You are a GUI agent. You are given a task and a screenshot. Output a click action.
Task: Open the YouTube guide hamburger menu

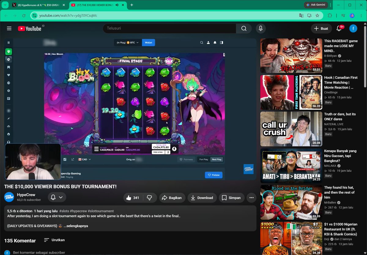pos(9,28)
